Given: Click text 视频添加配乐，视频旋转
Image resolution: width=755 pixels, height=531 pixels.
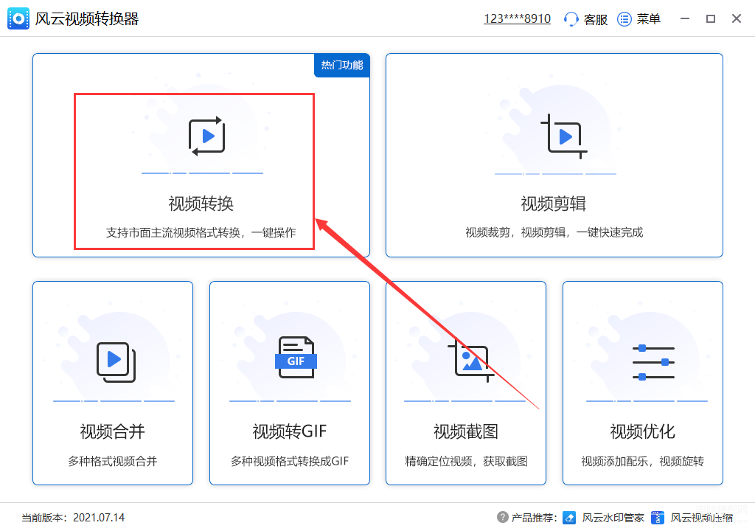Looking at the screenshot, I should point(643,461).
